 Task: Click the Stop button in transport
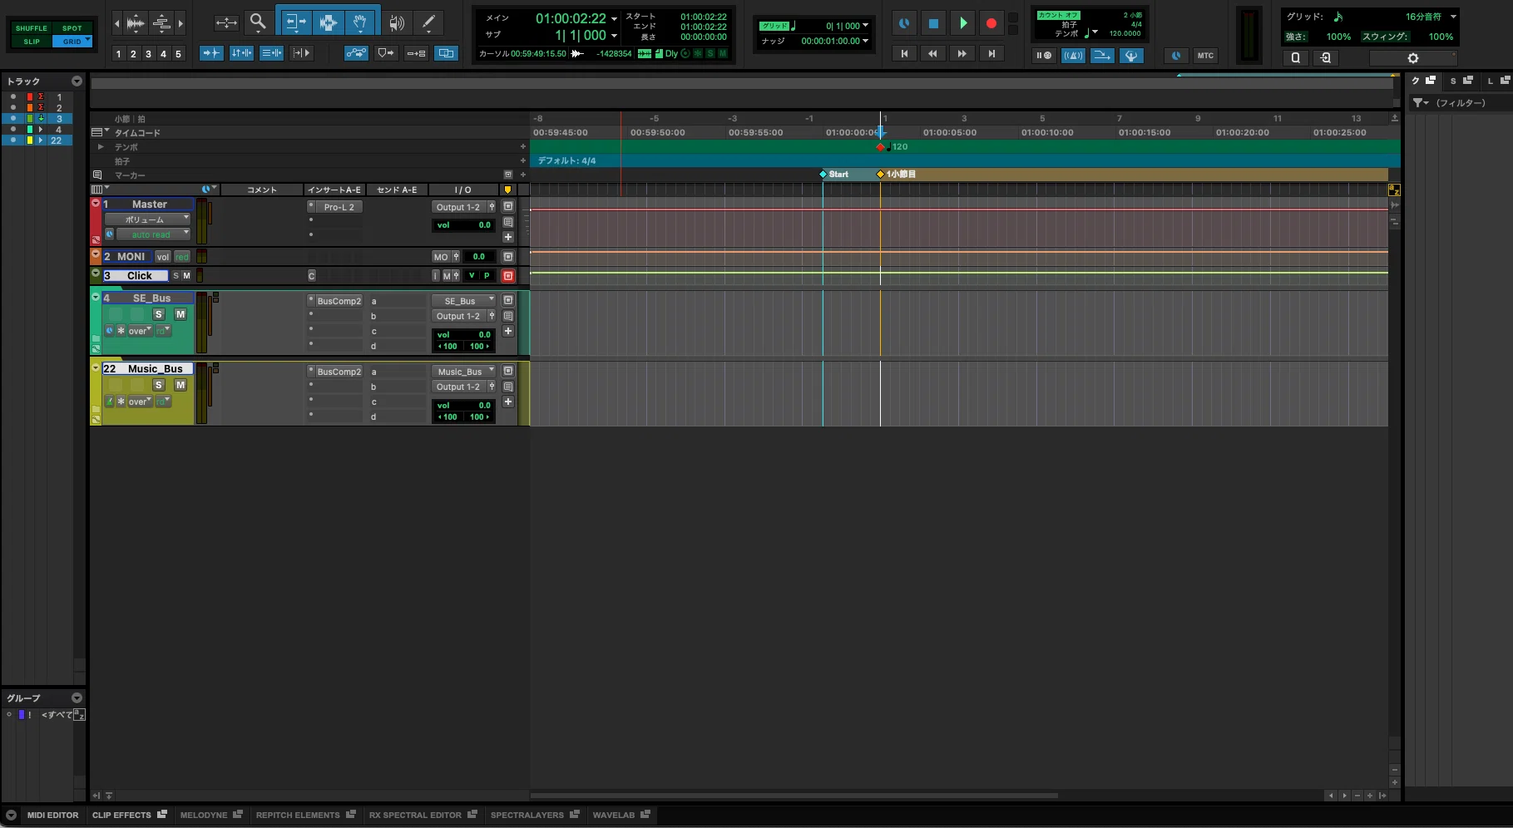click(x=933, y=23)
